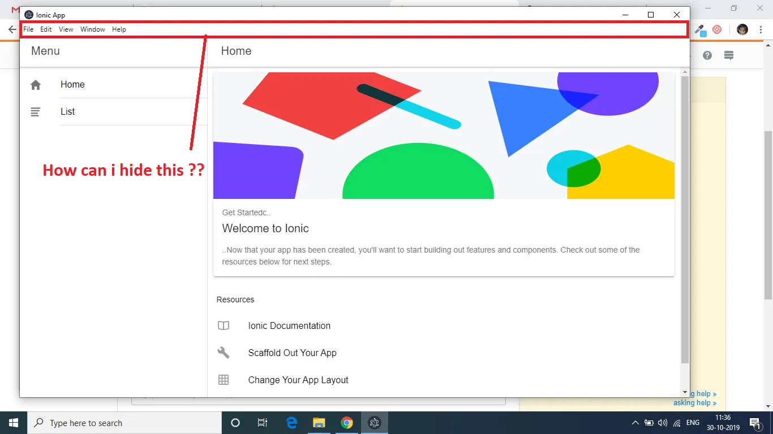773x434 pixels.
Task: Open the browser profile avatar
Action: pos(742,29)
